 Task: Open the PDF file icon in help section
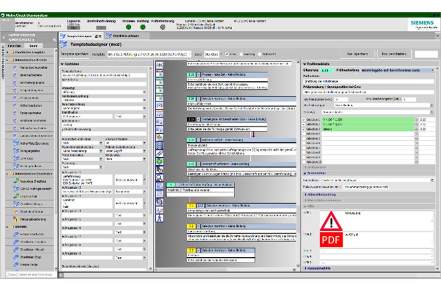click(x=331, y=240)
